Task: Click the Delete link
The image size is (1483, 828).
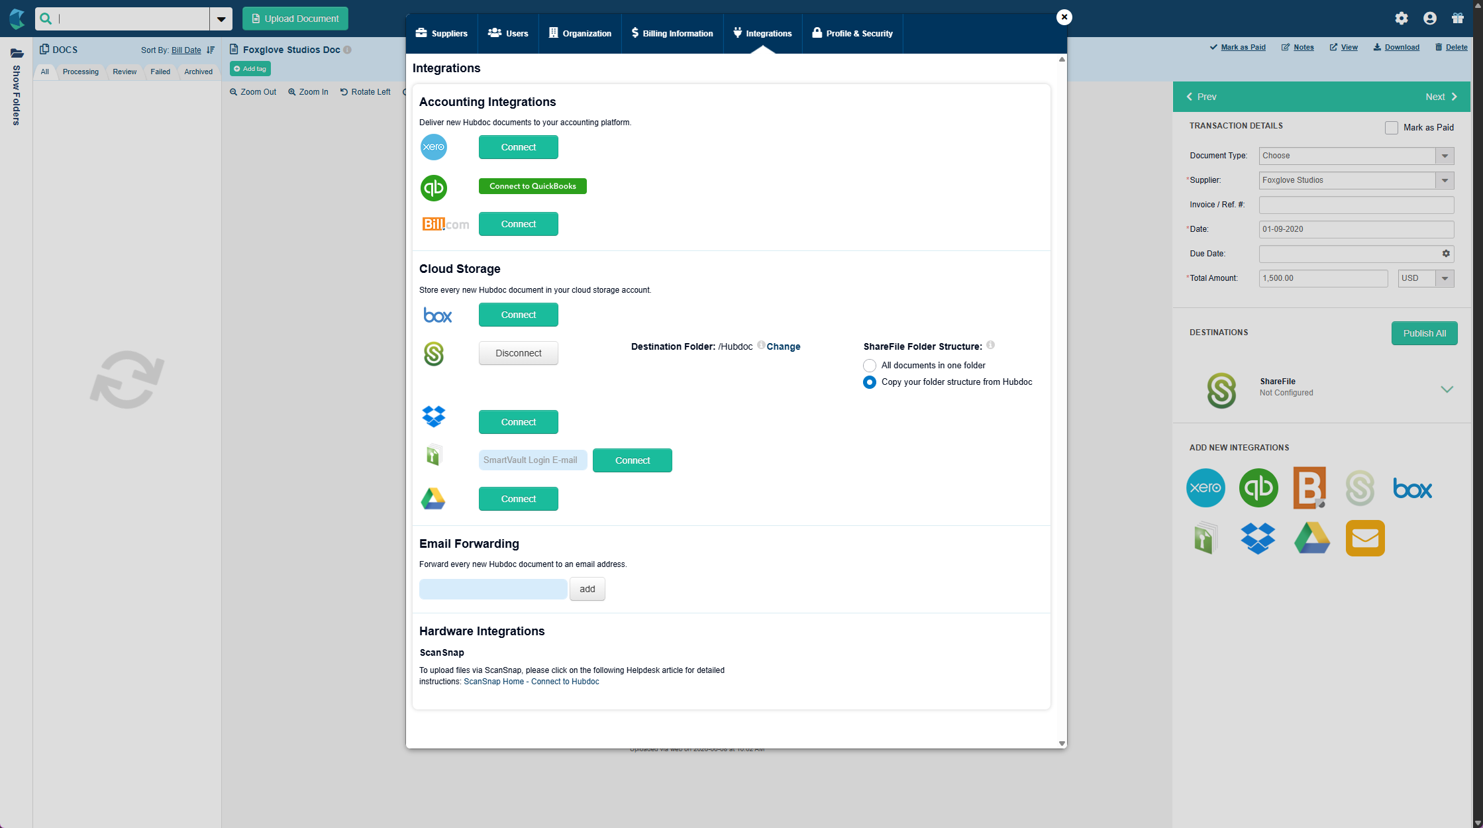Action: tap(1451, 47)
